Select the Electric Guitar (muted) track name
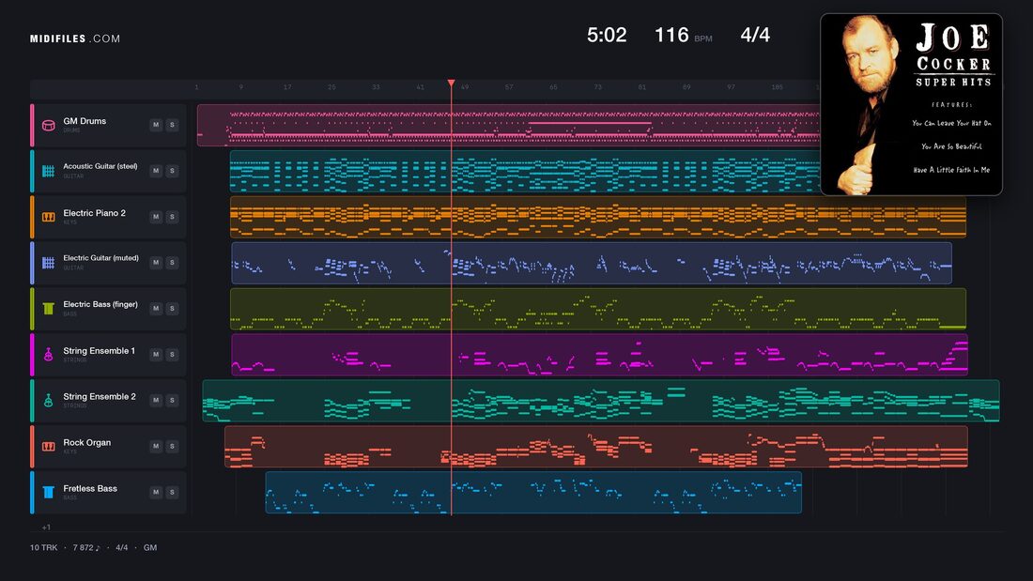The height and width of the screenshot is (581, 1033). [100, 257]
